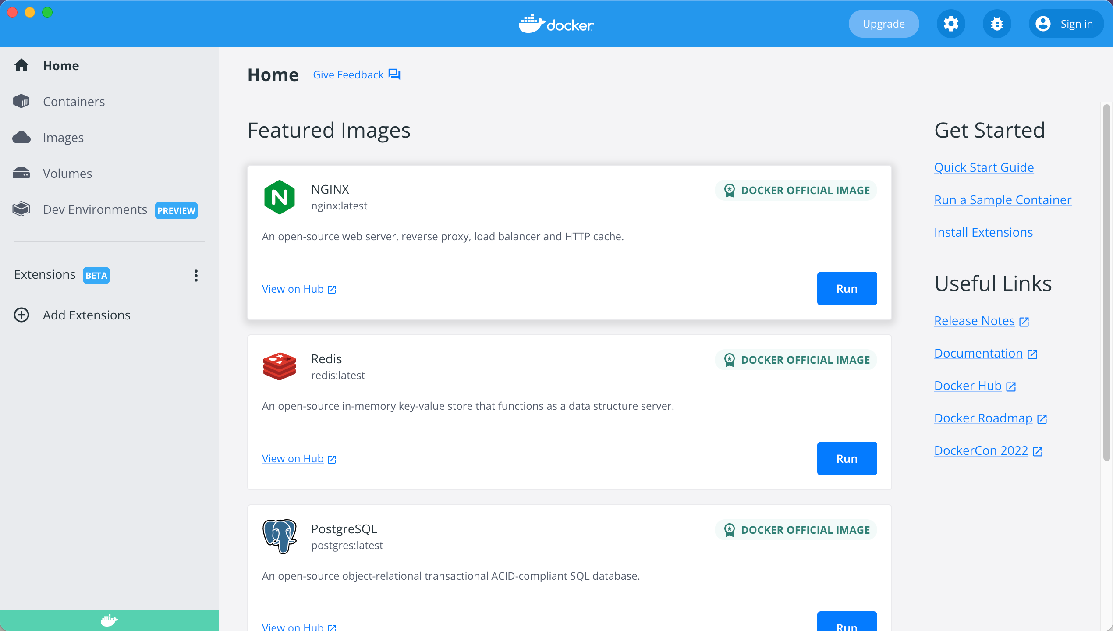The image size is (1113, 631).
Task: Select Volumes in the sidebar
Action: (67, 174)
